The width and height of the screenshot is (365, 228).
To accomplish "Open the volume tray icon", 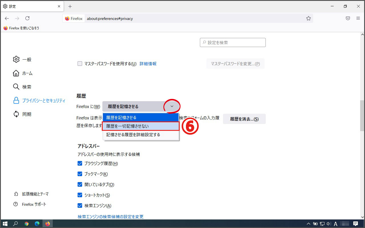I will (x=329, y=224).
